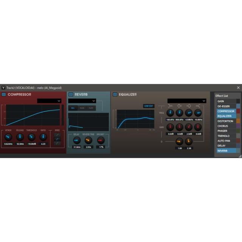The width and height of the screenshot is (242, 242).
Task: Click the Attack value 0.624ms
Action: tap(8, 144)
